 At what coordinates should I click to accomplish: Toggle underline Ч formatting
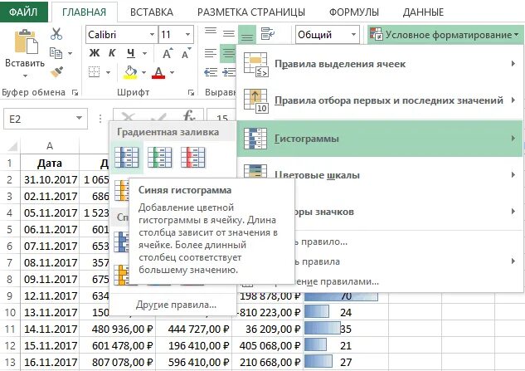(130, 53)
